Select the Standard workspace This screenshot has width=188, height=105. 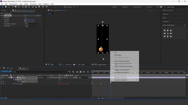click(125, 7)
